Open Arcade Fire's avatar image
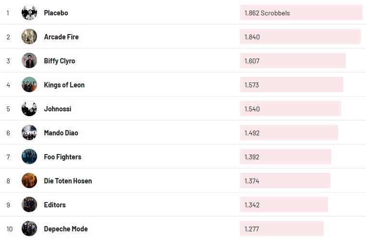Screen dimensions: 366x240 point(29,37)
